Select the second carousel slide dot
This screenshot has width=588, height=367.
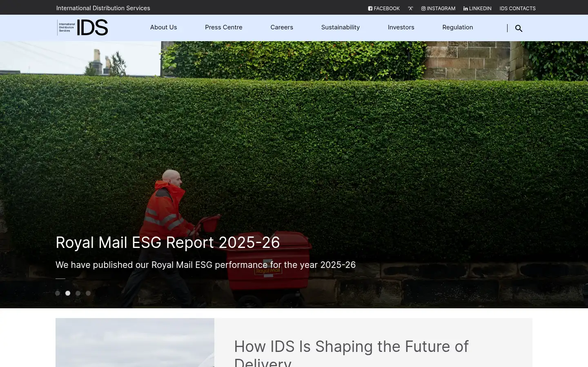tap(68, 293)
